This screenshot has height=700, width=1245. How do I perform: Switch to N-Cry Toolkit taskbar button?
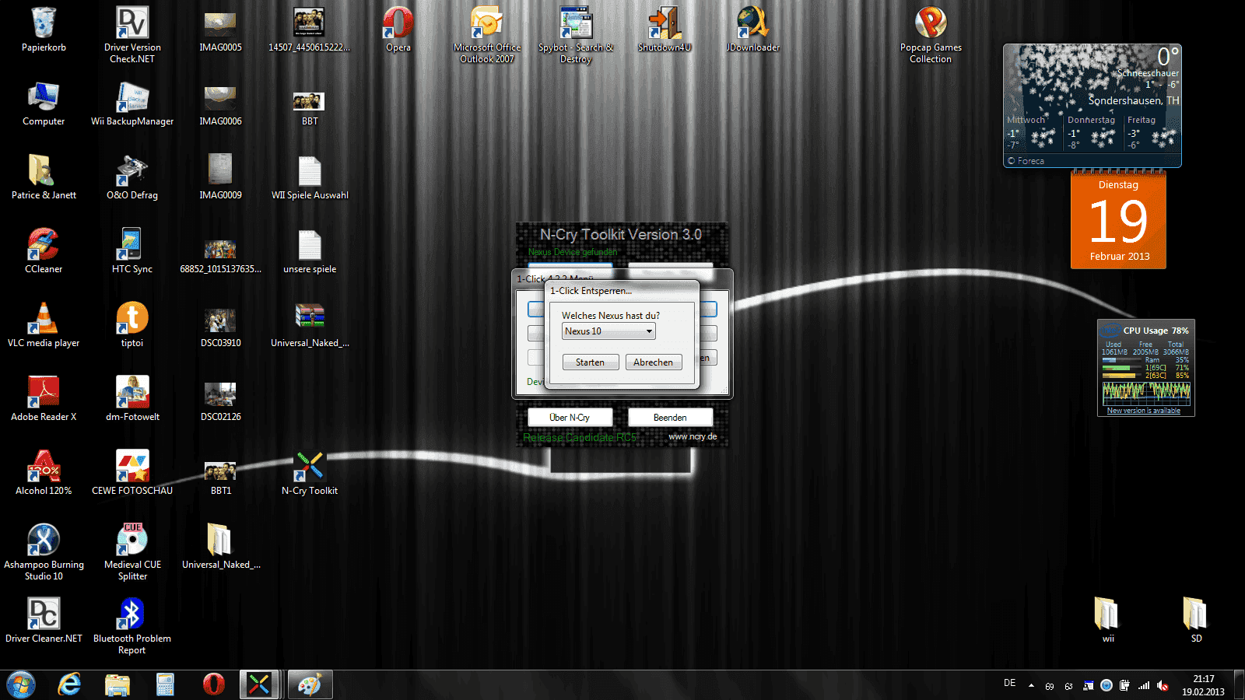[x=259, y=684]
